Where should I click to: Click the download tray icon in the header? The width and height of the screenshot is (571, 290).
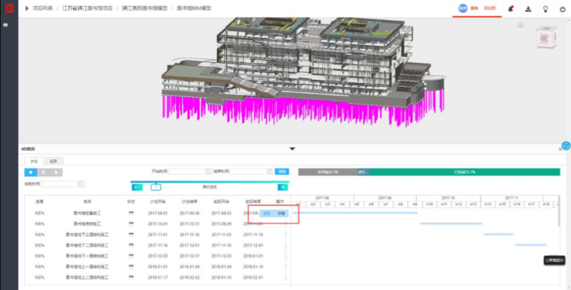pos(528,9)
